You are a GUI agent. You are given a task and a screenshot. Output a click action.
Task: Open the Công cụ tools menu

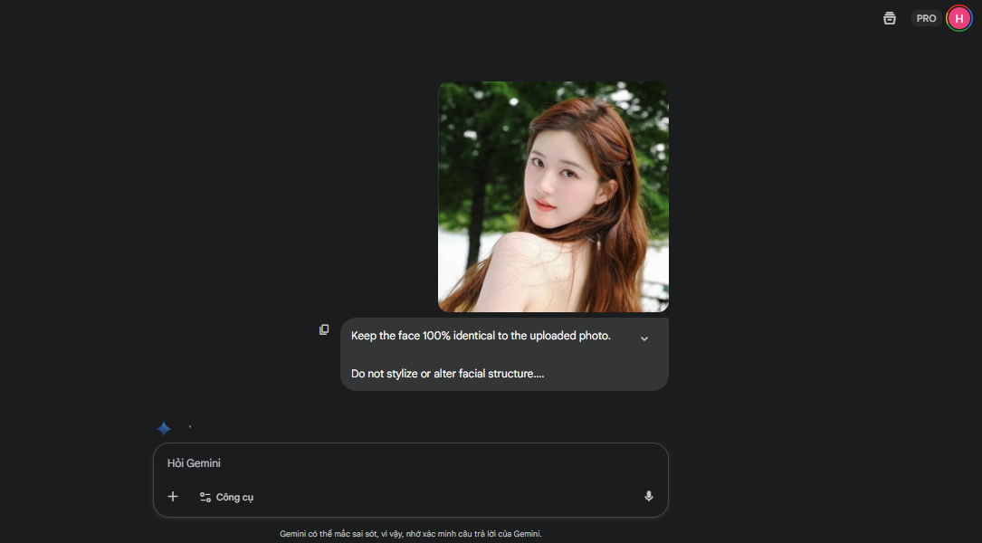226,496
